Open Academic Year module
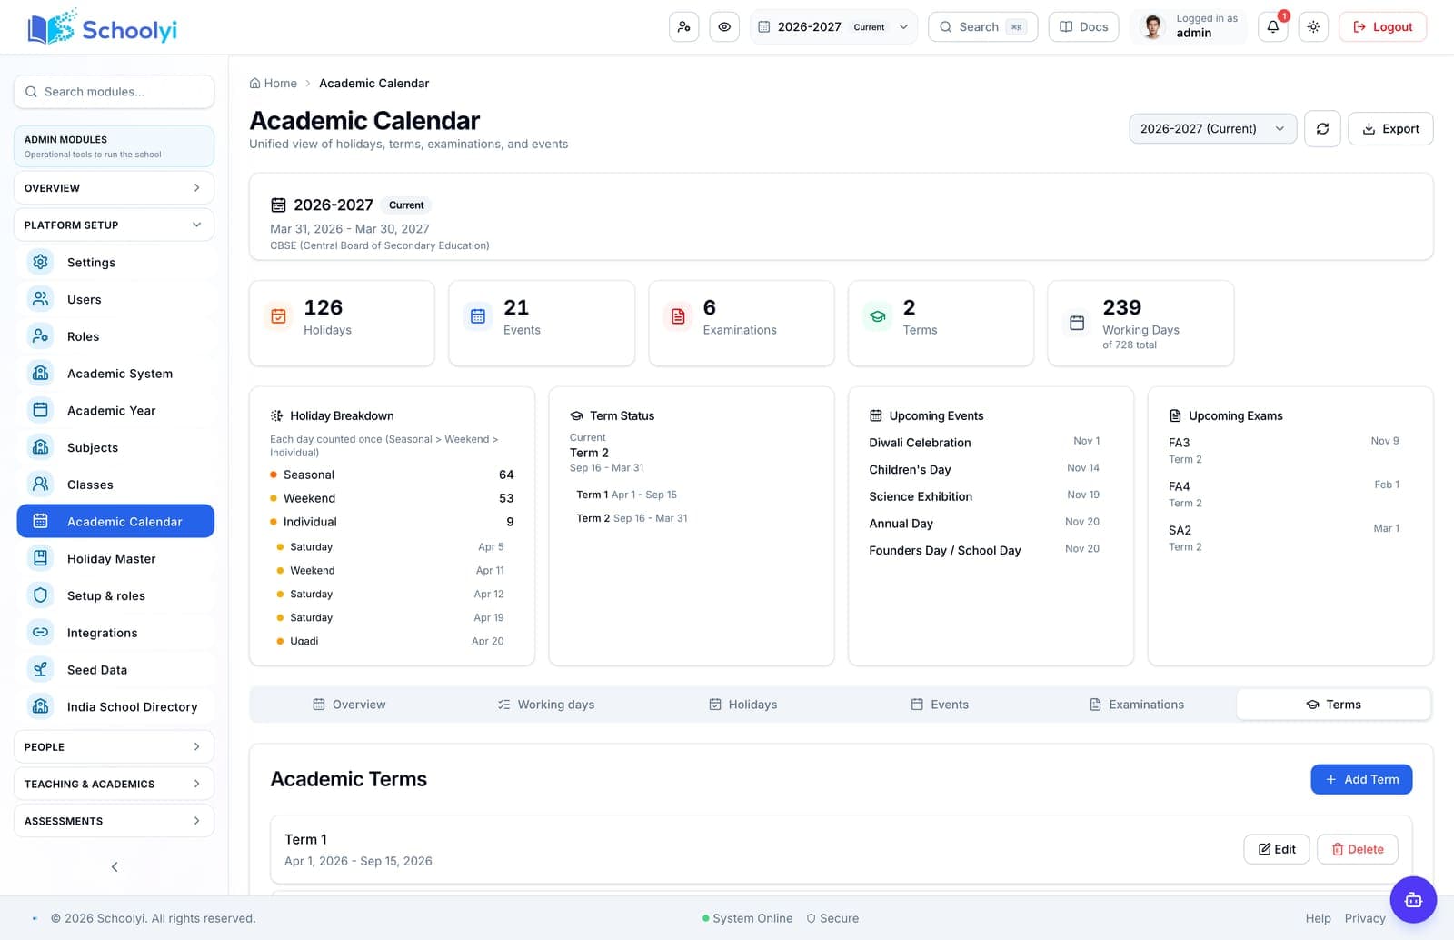Screen dimensions: 1454x940 [x=115, y=410]
